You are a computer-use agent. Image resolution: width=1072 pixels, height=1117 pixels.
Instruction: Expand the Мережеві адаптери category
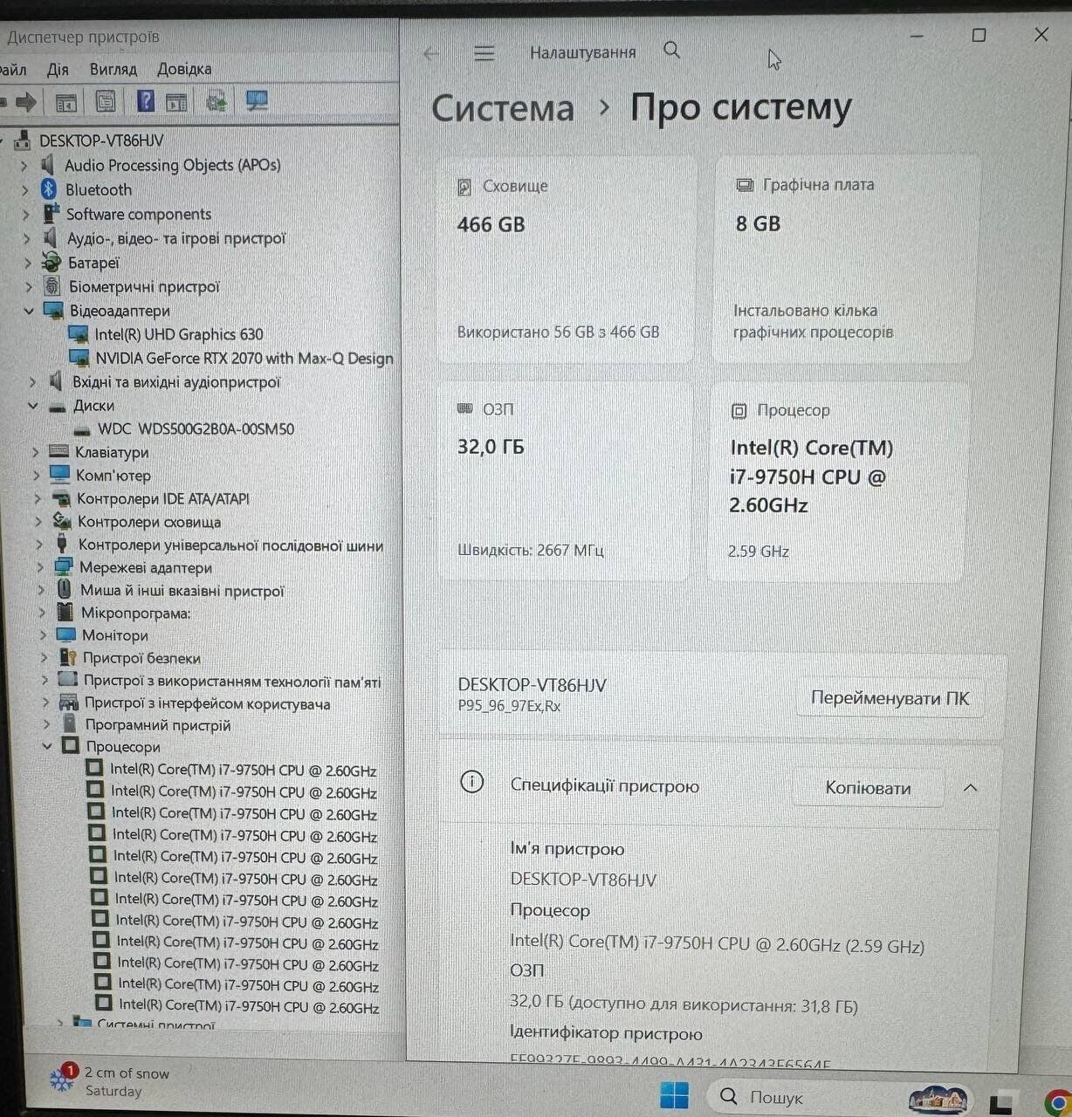(39, 568)
